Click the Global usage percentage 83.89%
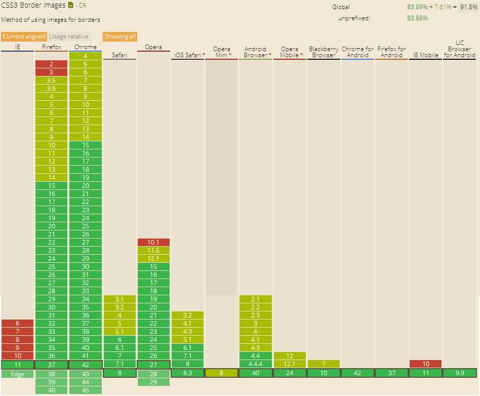Viewport: 480px width, 396px height. 417,7
